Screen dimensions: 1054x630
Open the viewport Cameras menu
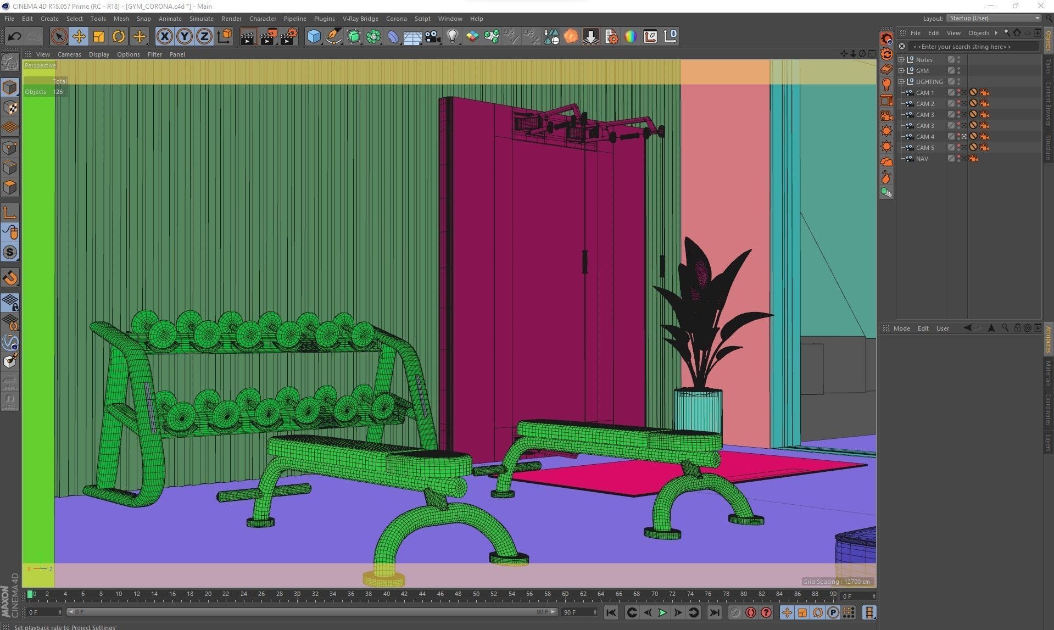[69, 54]
